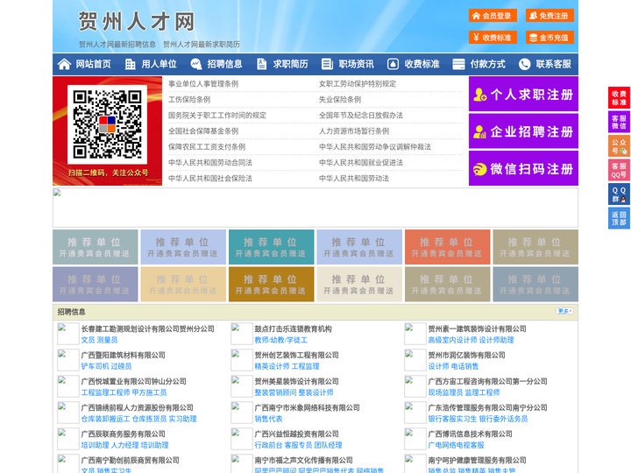Open job link 高级室内设计师

tap(453, 340)
